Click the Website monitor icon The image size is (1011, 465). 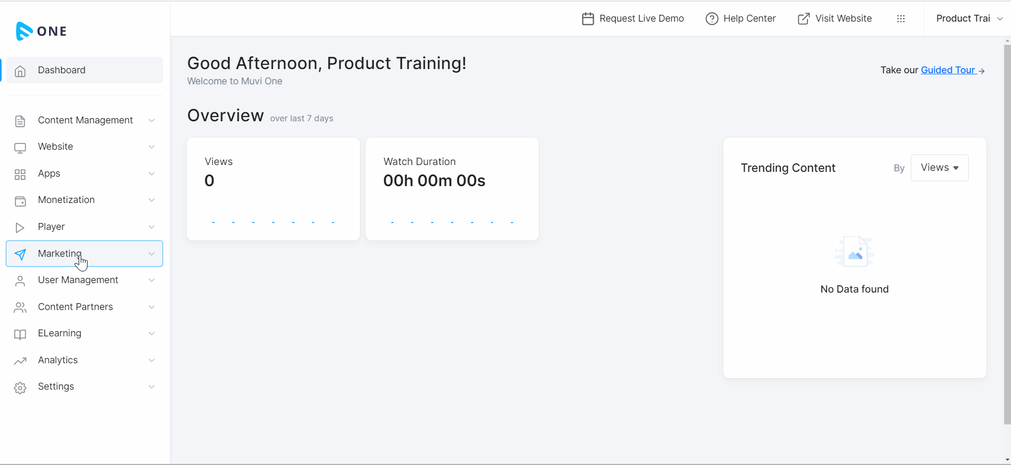pyautogui.click(x=20, y=148)
